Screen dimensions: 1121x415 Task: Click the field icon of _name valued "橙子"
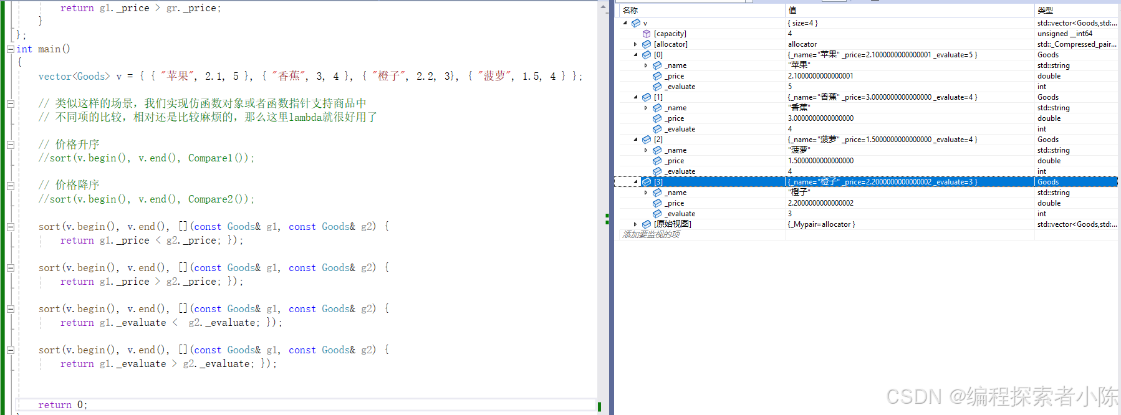pos(657,193)
